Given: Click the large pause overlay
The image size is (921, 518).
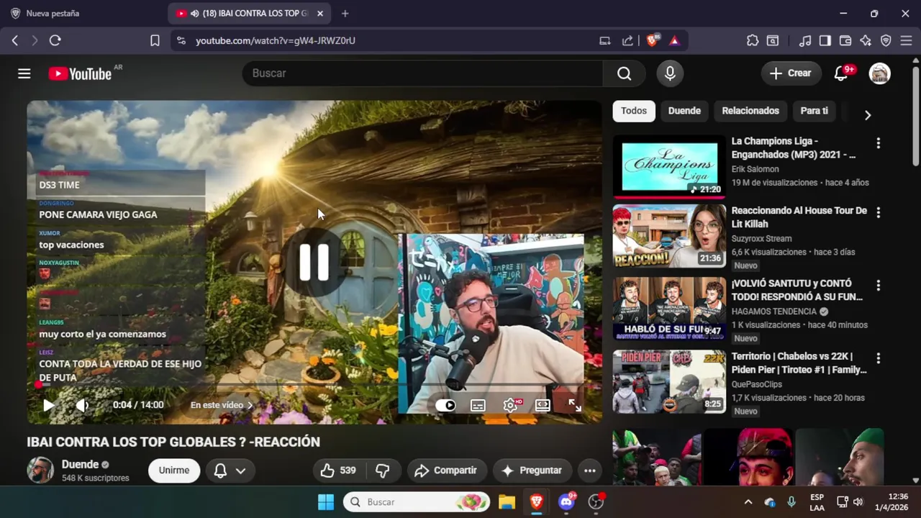Looking at the screenshot, I should point(314,262).
